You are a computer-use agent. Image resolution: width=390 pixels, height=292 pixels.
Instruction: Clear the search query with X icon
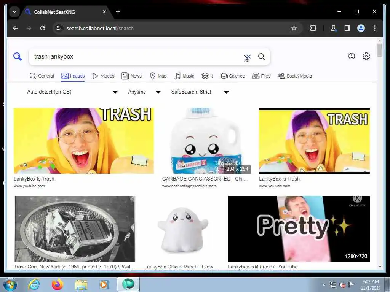point(248,57)
